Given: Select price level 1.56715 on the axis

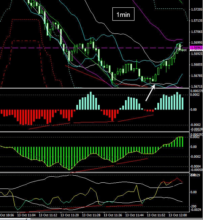Looking at the screenshot, I should coord(197,87).
